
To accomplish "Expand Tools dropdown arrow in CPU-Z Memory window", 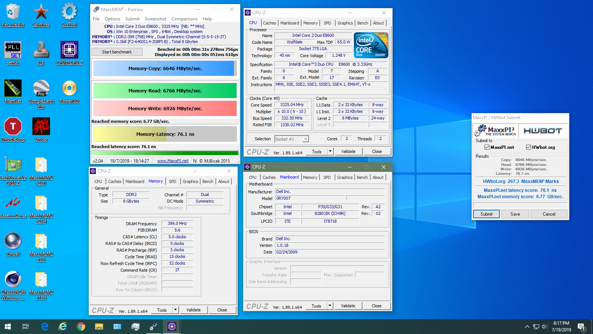I will 175,310.
